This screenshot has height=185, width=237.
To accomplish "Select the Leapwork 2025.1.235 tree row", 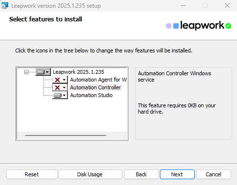I will coord(79,72).
